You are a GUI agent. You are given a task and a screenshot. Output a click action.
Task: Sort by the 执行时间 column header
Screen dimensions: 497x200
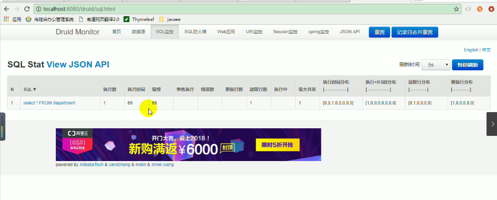(136, 89)
